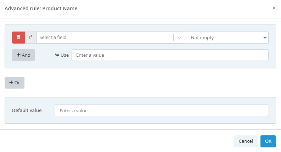This screenshot has height=152, width=281.
Task: Open the Not empty operator dropdown
Action: (x=226, y=38)
